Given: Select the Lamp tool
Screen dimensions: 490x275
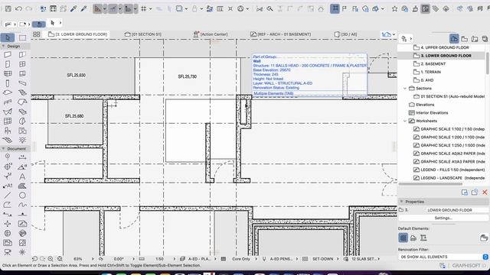Looking at the screenshot, I should pos(22,140).
